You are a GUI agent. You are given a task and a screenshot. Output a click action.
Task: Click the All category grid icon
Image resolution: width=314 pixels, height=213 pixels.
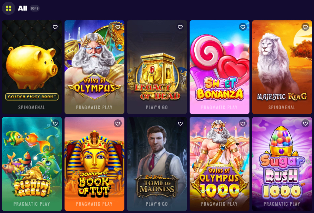click(x=8, y=8)
